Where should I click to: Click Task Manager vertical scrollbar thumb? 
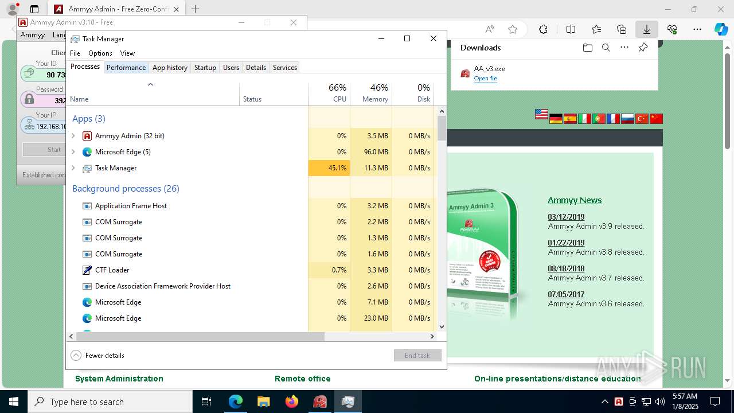click(x=442, y=128)
